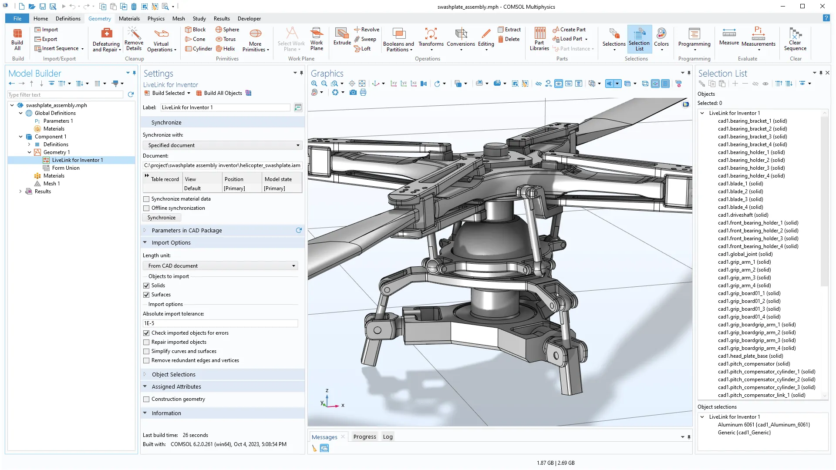Click the Defeaturing and Repair icon
The image size is (836, 470).
tap(106, 34)
